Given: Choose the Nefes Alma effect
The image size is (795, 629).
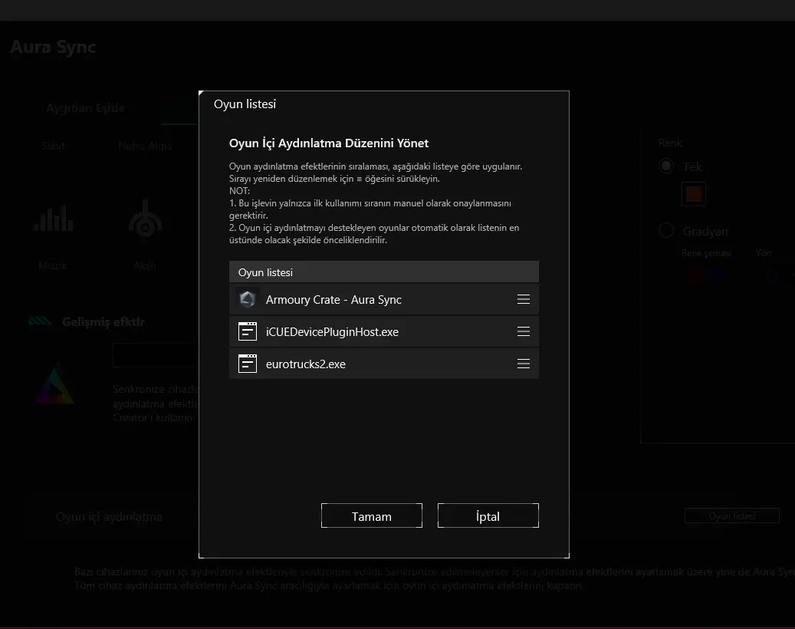Looking at the screenshot, I should pyautogui.click(x=145, y=146).
